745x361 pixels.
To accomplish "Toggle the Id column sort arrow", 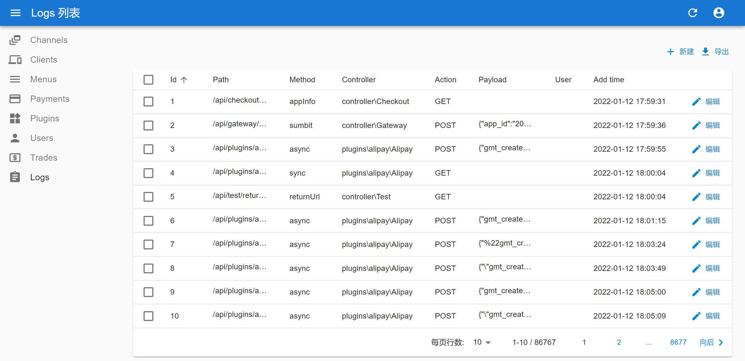I will (184, 79).
